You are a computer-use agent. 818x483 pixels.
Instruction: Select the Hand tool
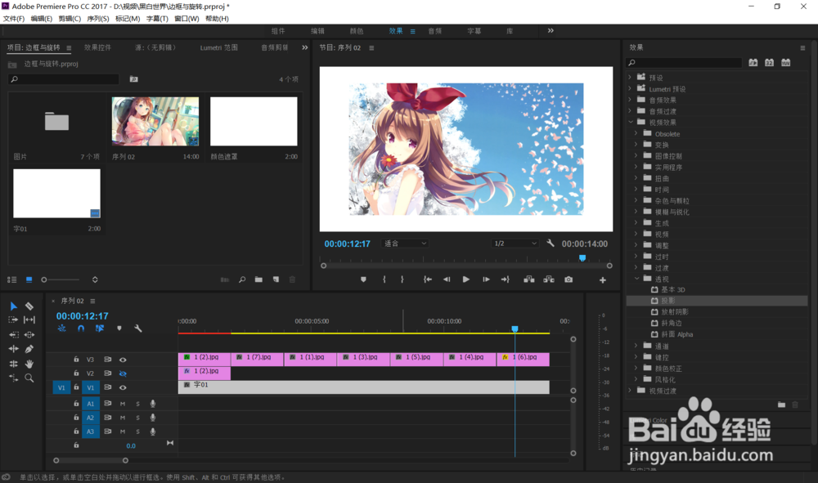pos(29,364)
